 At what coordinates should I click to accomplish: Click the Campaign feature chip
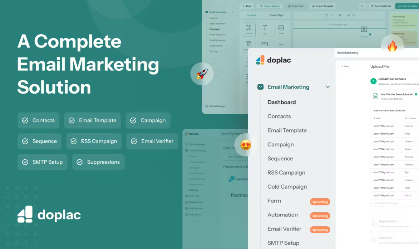pos(148,120)
